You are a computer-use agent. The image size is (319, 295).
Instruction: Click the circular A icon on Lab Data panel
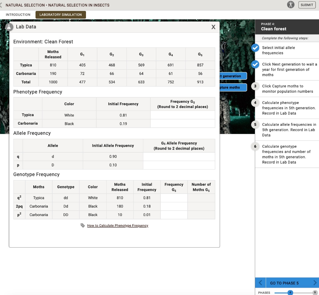pos(9,27)
